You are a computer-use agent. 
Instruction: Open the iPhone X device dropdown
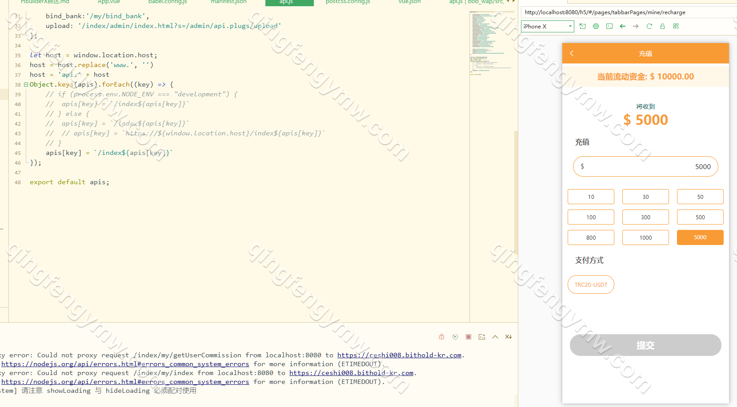point(548,26)
